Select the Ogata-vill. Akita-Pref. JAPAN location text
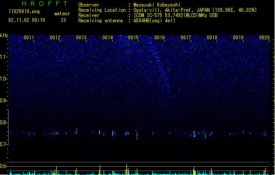Screen dimensions: 275x175 [x=195, y=10]
